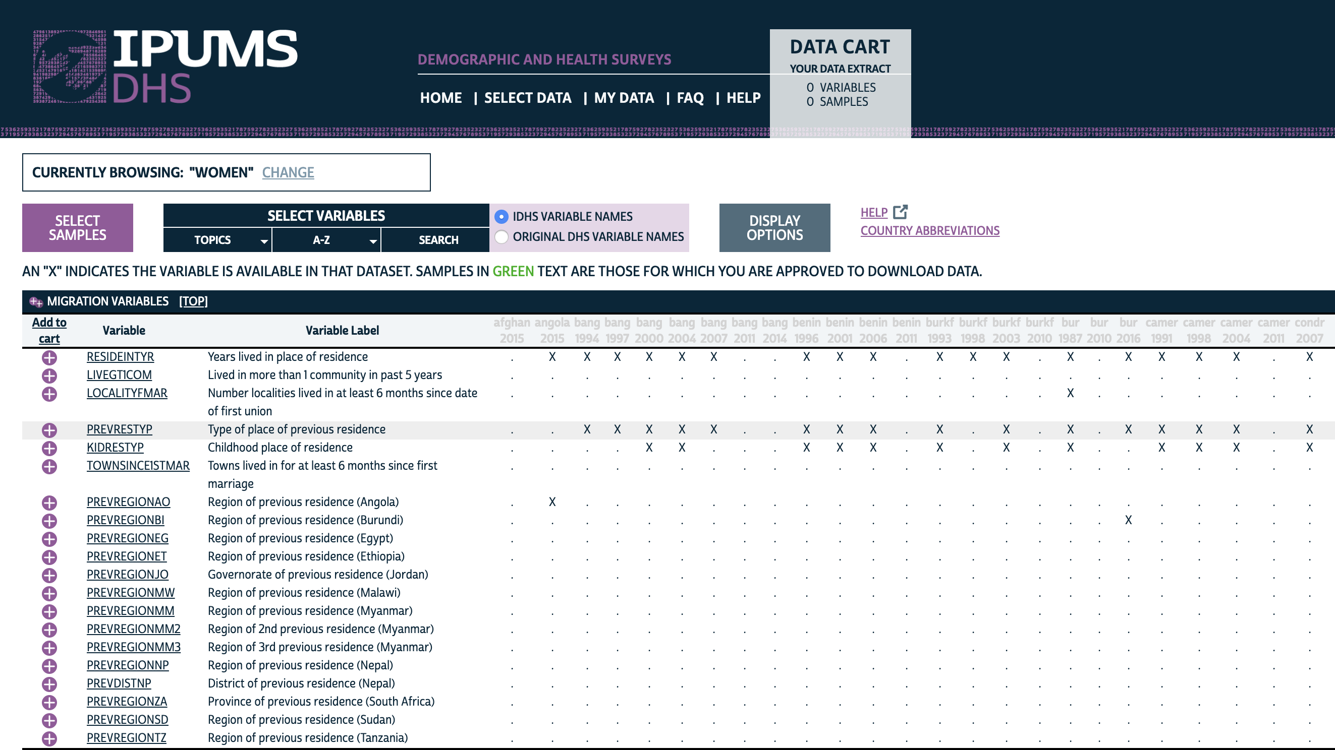This screenshot has height=750, width=1335.
Task: Click the Select Samples button
Action: click(x=77, y=228)
